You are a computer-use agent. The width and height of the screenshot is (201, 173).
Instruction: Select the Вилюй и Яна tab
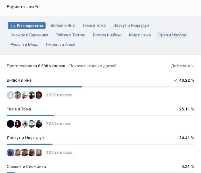[x=62, y=26]
